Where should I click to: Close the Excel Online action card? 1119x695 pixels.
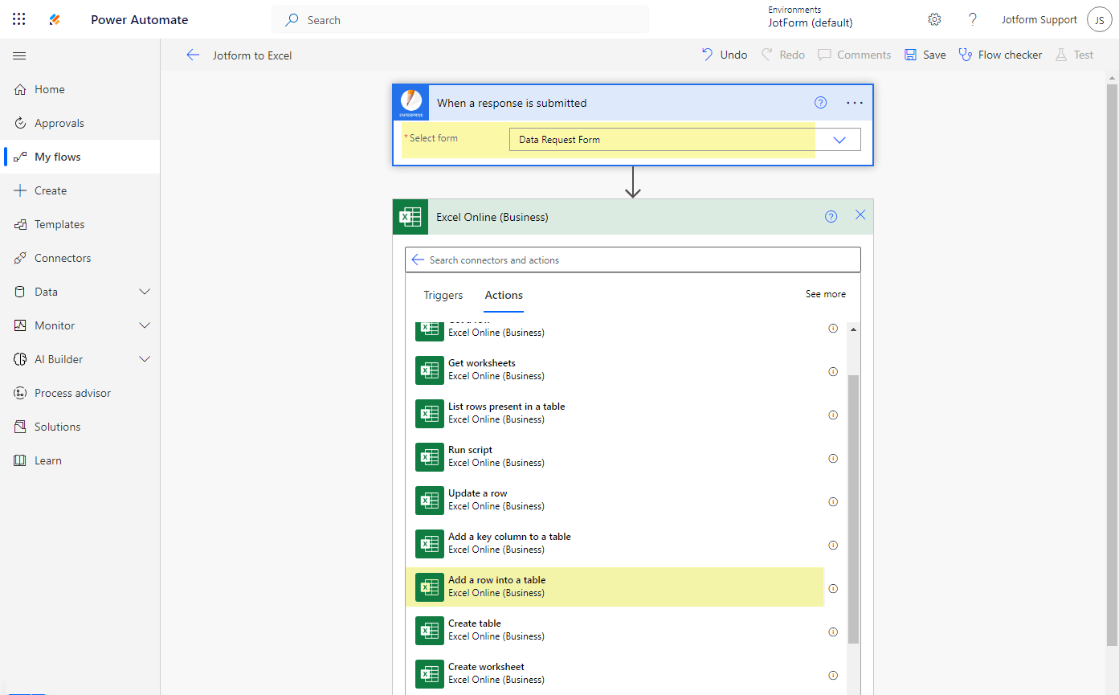point(860,215)
